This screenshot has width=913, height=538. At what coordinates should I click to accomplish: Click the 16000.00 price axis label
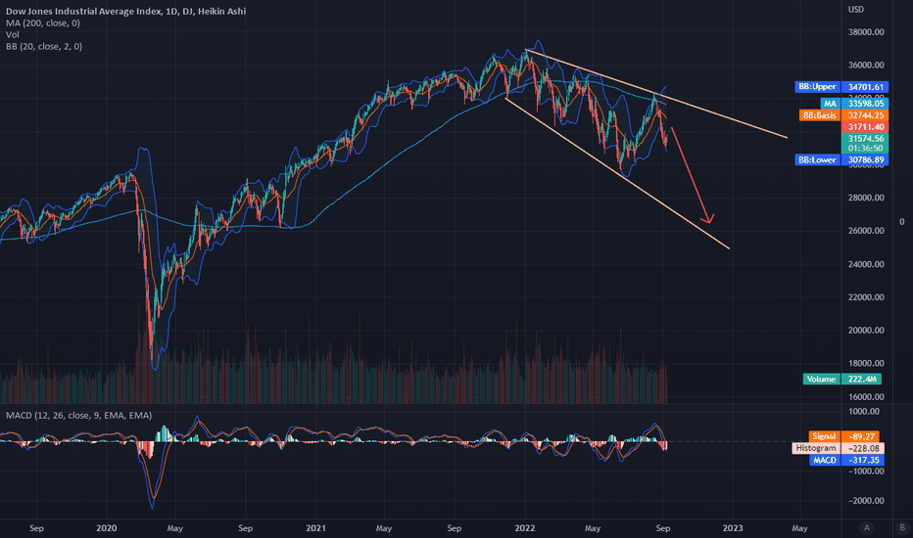[x=866, y=397]
